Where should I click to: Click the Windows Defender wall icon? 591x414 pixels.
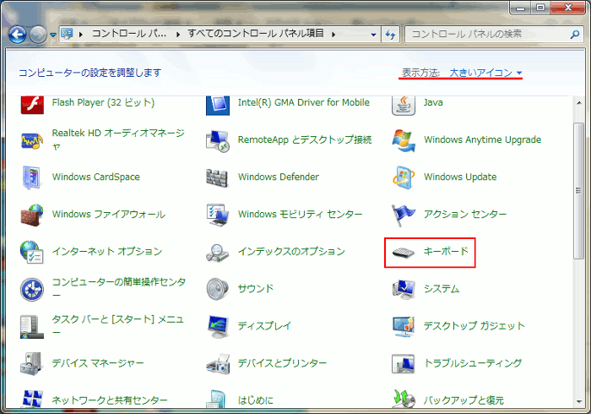coord(218,177)
